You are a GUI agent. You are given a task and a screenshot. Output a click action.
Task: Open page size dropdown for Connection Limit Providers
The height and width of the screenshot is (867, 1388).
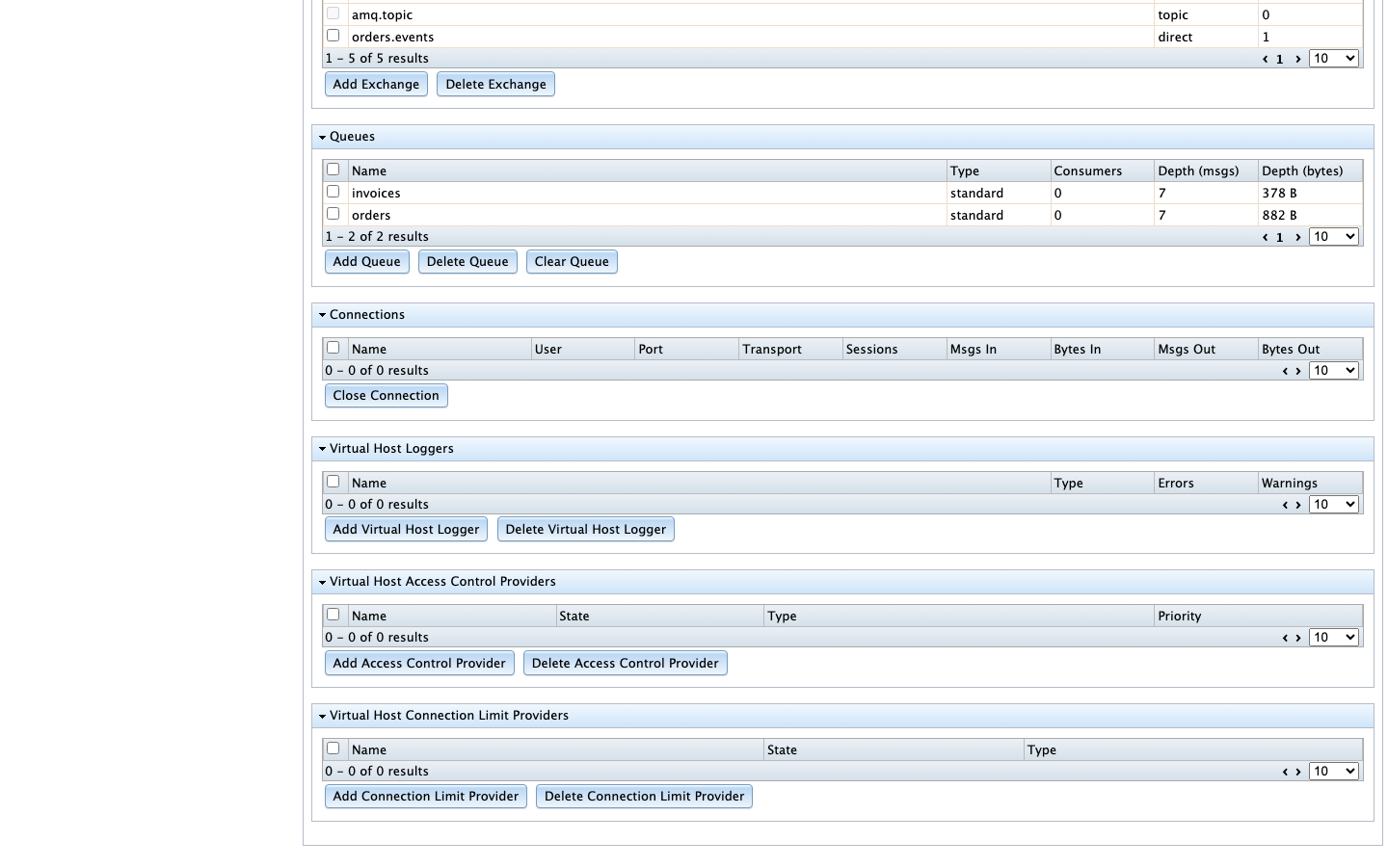click(x=1334, y=772)
